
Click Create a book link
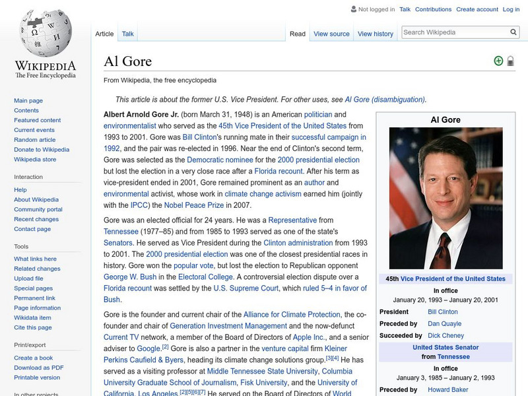click(34, 358)
